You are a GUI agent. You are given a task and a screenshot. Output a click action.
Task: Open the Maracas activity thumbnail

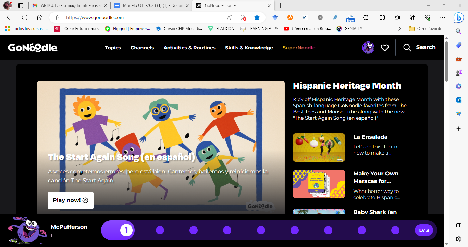tap(319, 184)
